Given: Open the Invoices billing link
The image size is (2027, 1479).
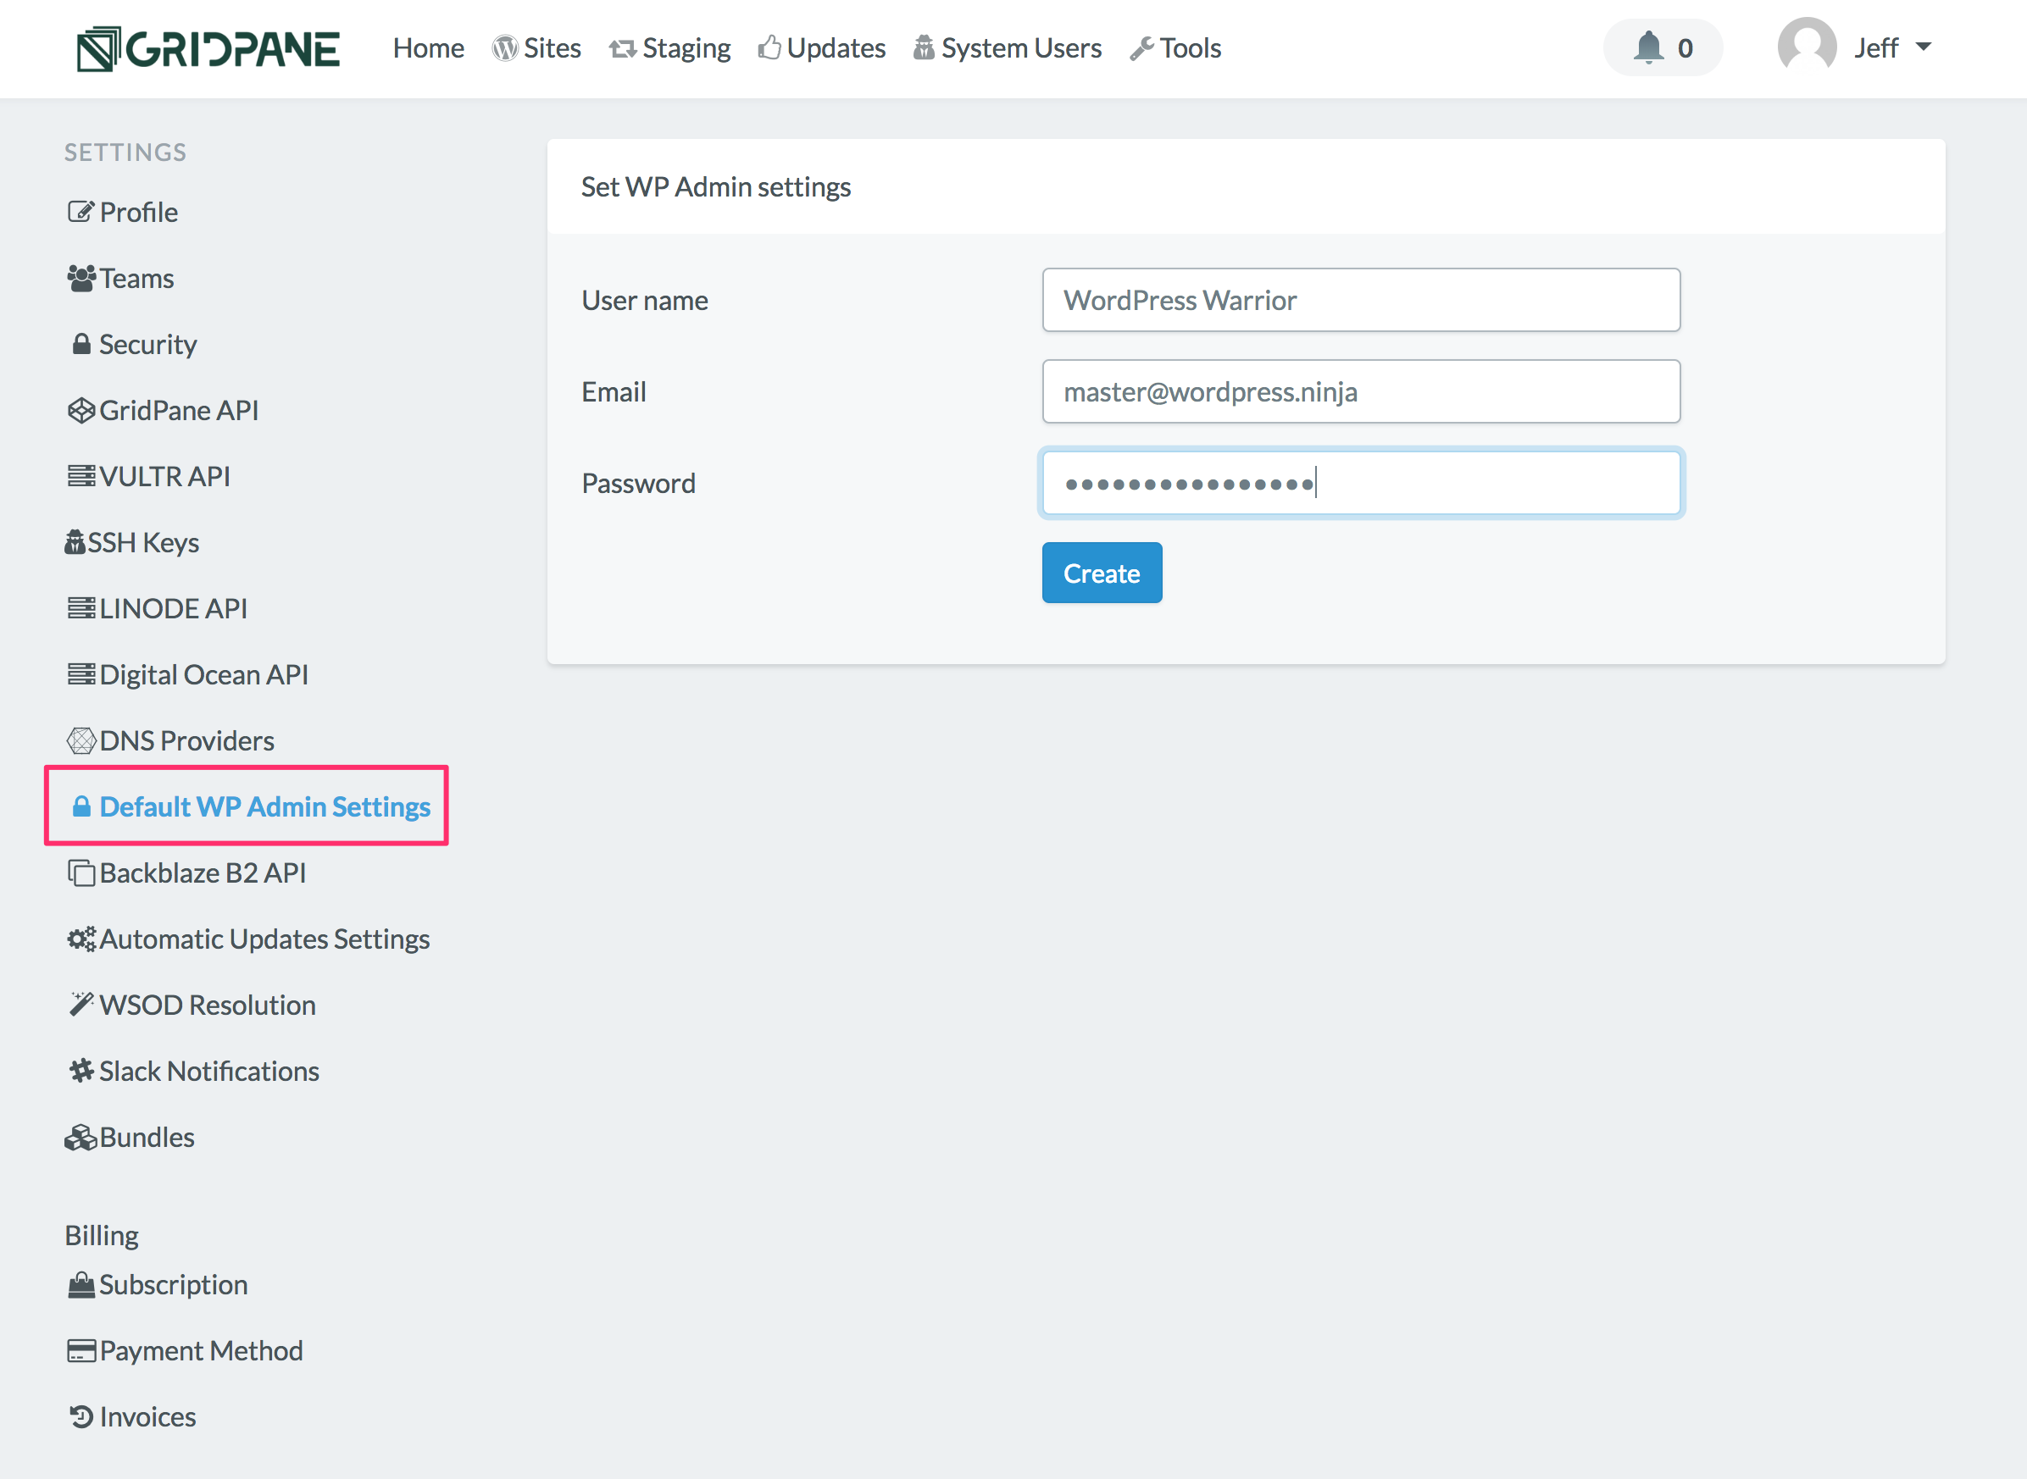Looking at the screenshot, I should 147,1416.
